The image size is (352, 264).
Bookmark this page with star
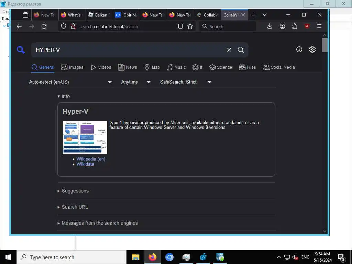pyautogui.click(x=190, y=26)
